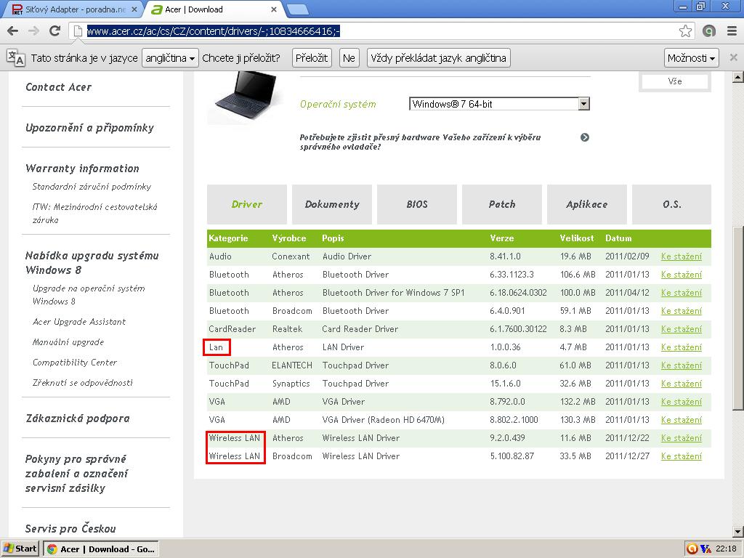Viewport: 744px width, 558px height.
Task: Download AMD VGA Driver version 8.792.0.0
Action: pyautogui.click(x=681, y=401)
